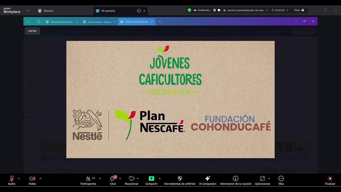Open AI Companion sparkle icon
This screenshot has height=192, width=341.
click(208, 178)
